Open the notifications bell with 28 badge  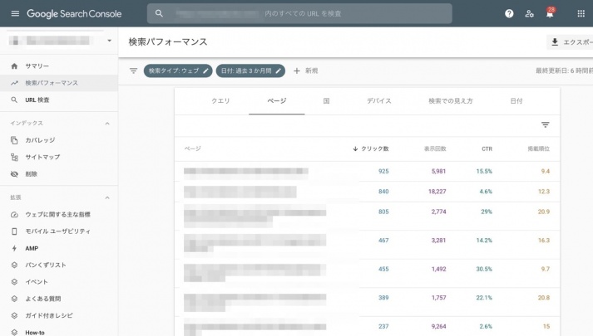click(x=550, y=12)
